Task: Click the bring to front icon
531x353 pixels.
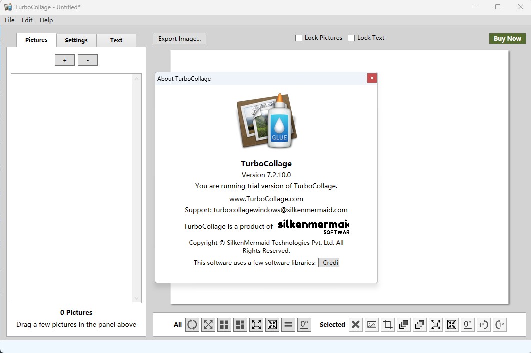Action: click(x=404, y=325)
